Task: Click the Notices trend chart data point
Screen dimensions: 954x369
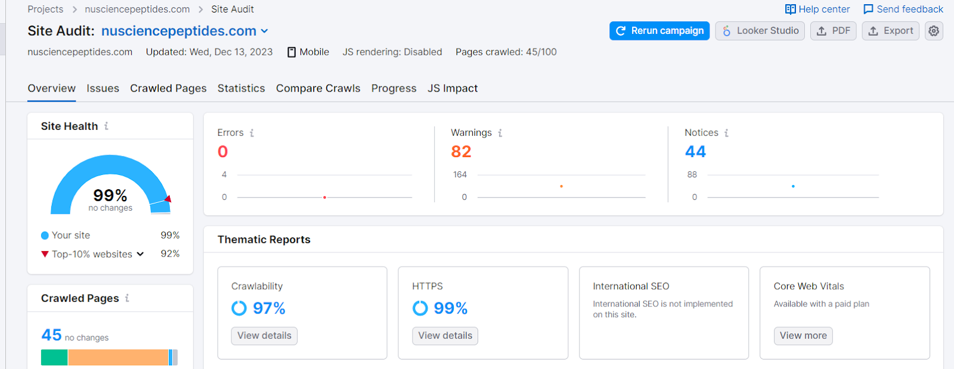Action: [x=793, y=186]
